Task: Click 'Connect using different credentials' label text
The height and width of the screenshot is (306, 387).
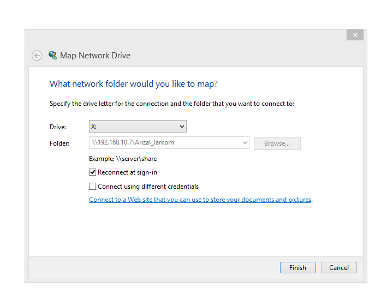Action: click(x=148, y=187)
